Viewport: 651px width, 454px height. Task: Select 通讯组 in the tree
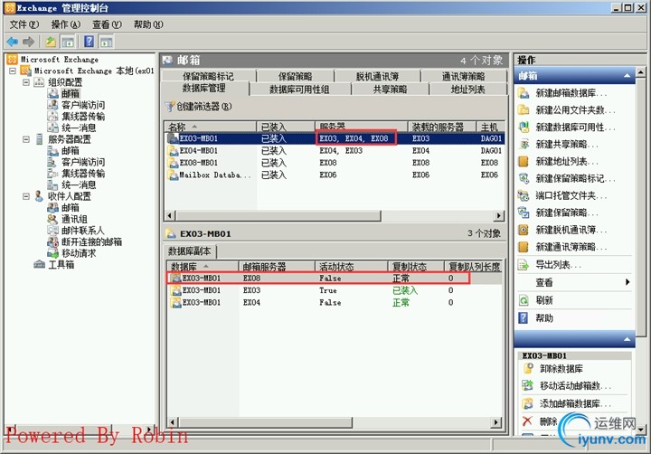[x=74, y=219]
